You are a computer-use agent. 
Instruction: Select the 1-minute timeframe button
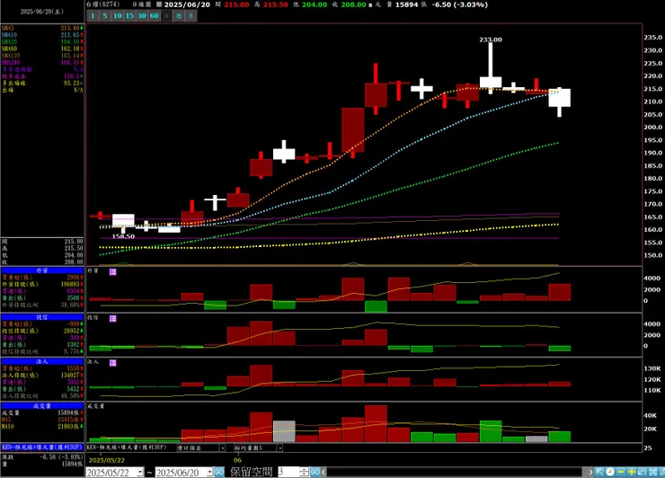pyautogui.click(x=93, y=16)
